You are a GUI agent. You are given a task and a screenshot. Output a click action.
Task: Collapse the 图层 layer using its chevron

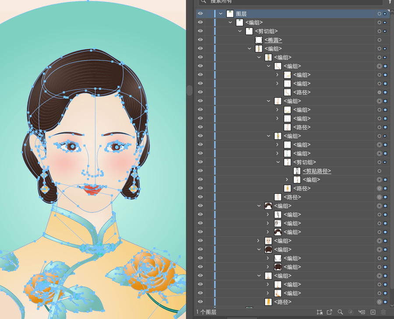click(x=221, y=14)
